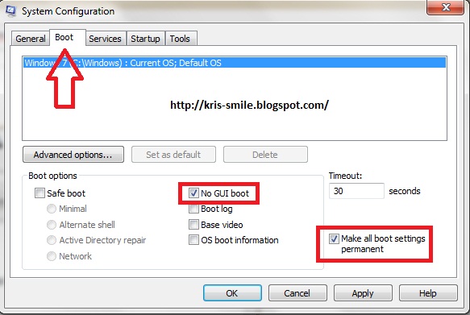The height and width of the screenshot is (315, 470).
Task: Close the System Configuration window
Action: coord(445,7)
